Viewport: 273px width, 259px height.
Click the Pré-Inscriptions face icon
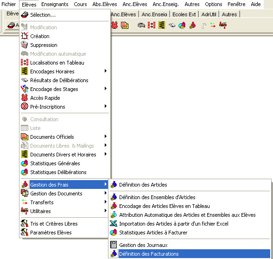pos(25,106)
